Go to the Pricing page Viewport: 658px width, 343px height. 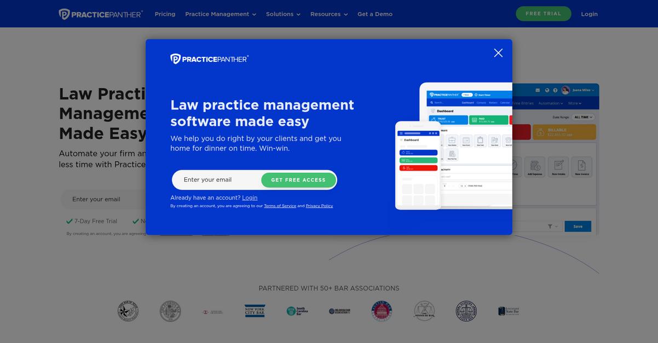[x=165, y=14]
